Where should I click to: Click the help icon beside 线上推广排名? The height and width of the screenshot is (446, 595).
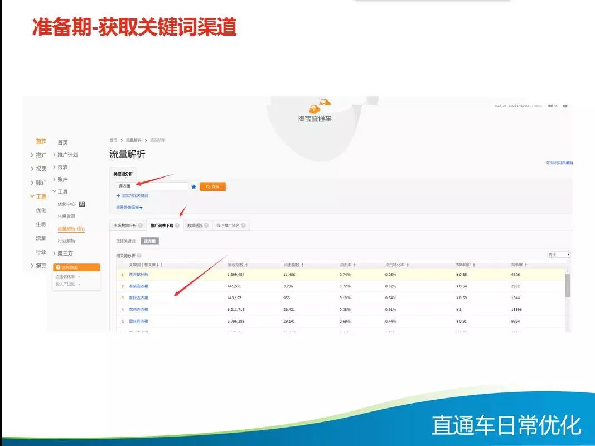(243, 226)
